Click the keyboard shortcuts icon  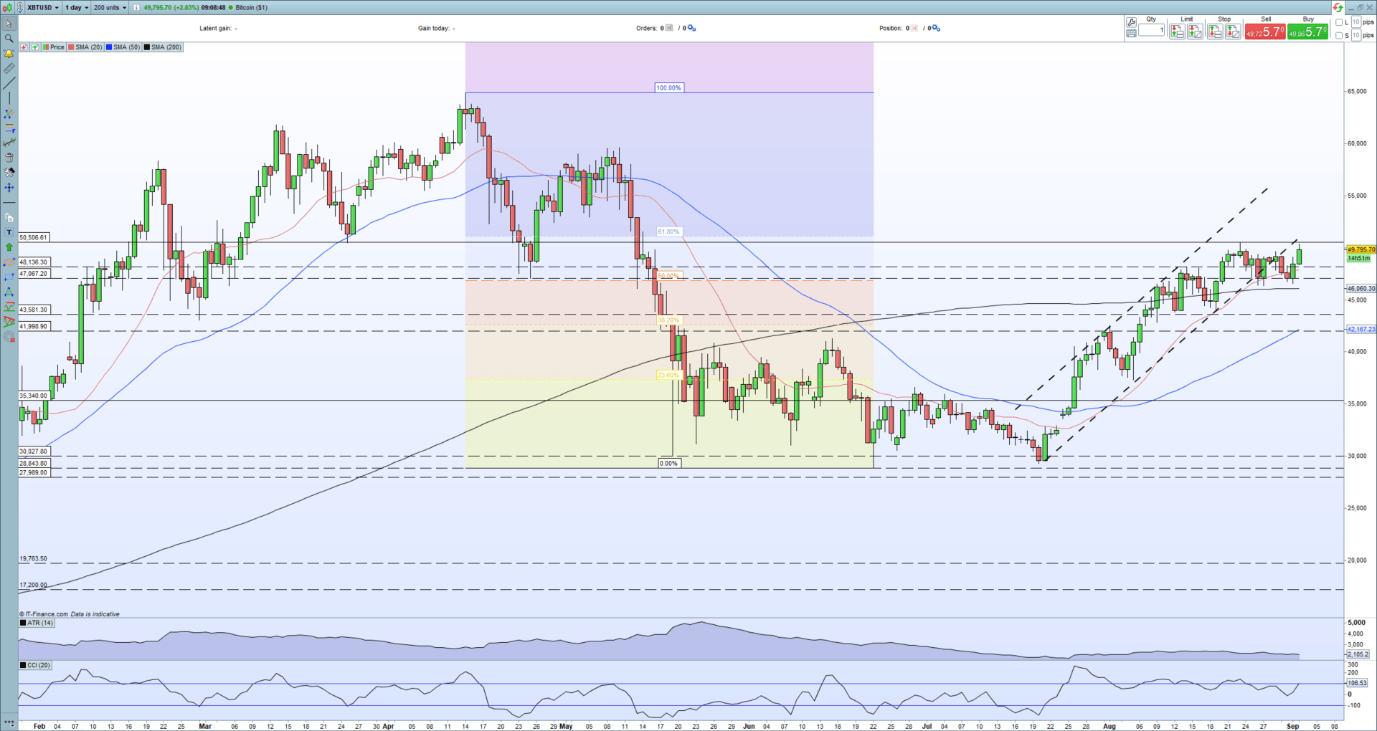click(1131, 33)
